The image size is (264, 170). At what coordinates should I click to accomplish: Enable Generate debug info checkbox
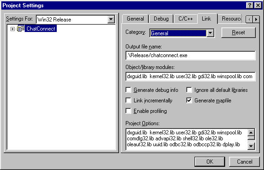(129, 90)
